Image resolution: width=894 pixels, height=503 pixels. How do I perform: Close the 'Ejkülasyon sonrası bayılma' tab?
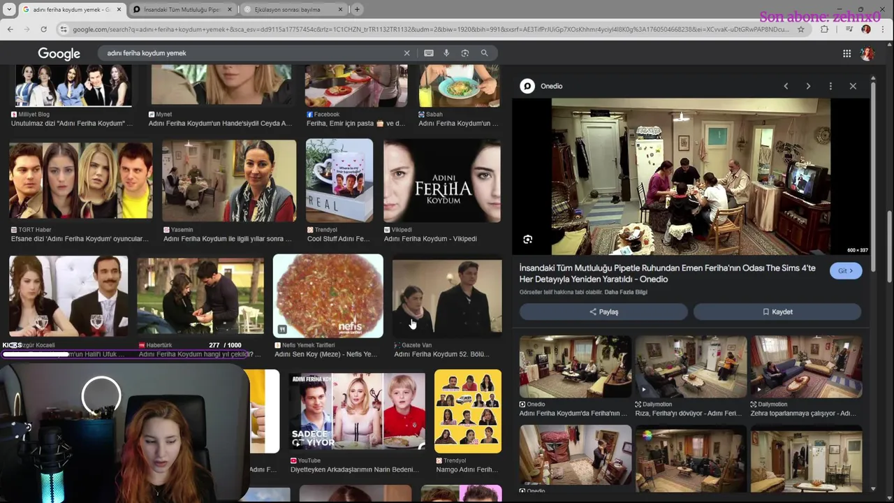click(x=340, y=10)
